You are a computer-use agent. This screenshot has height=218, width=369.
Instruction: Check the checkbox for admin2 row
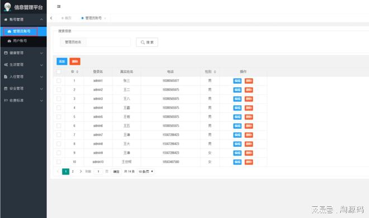(x=59, y=90)
